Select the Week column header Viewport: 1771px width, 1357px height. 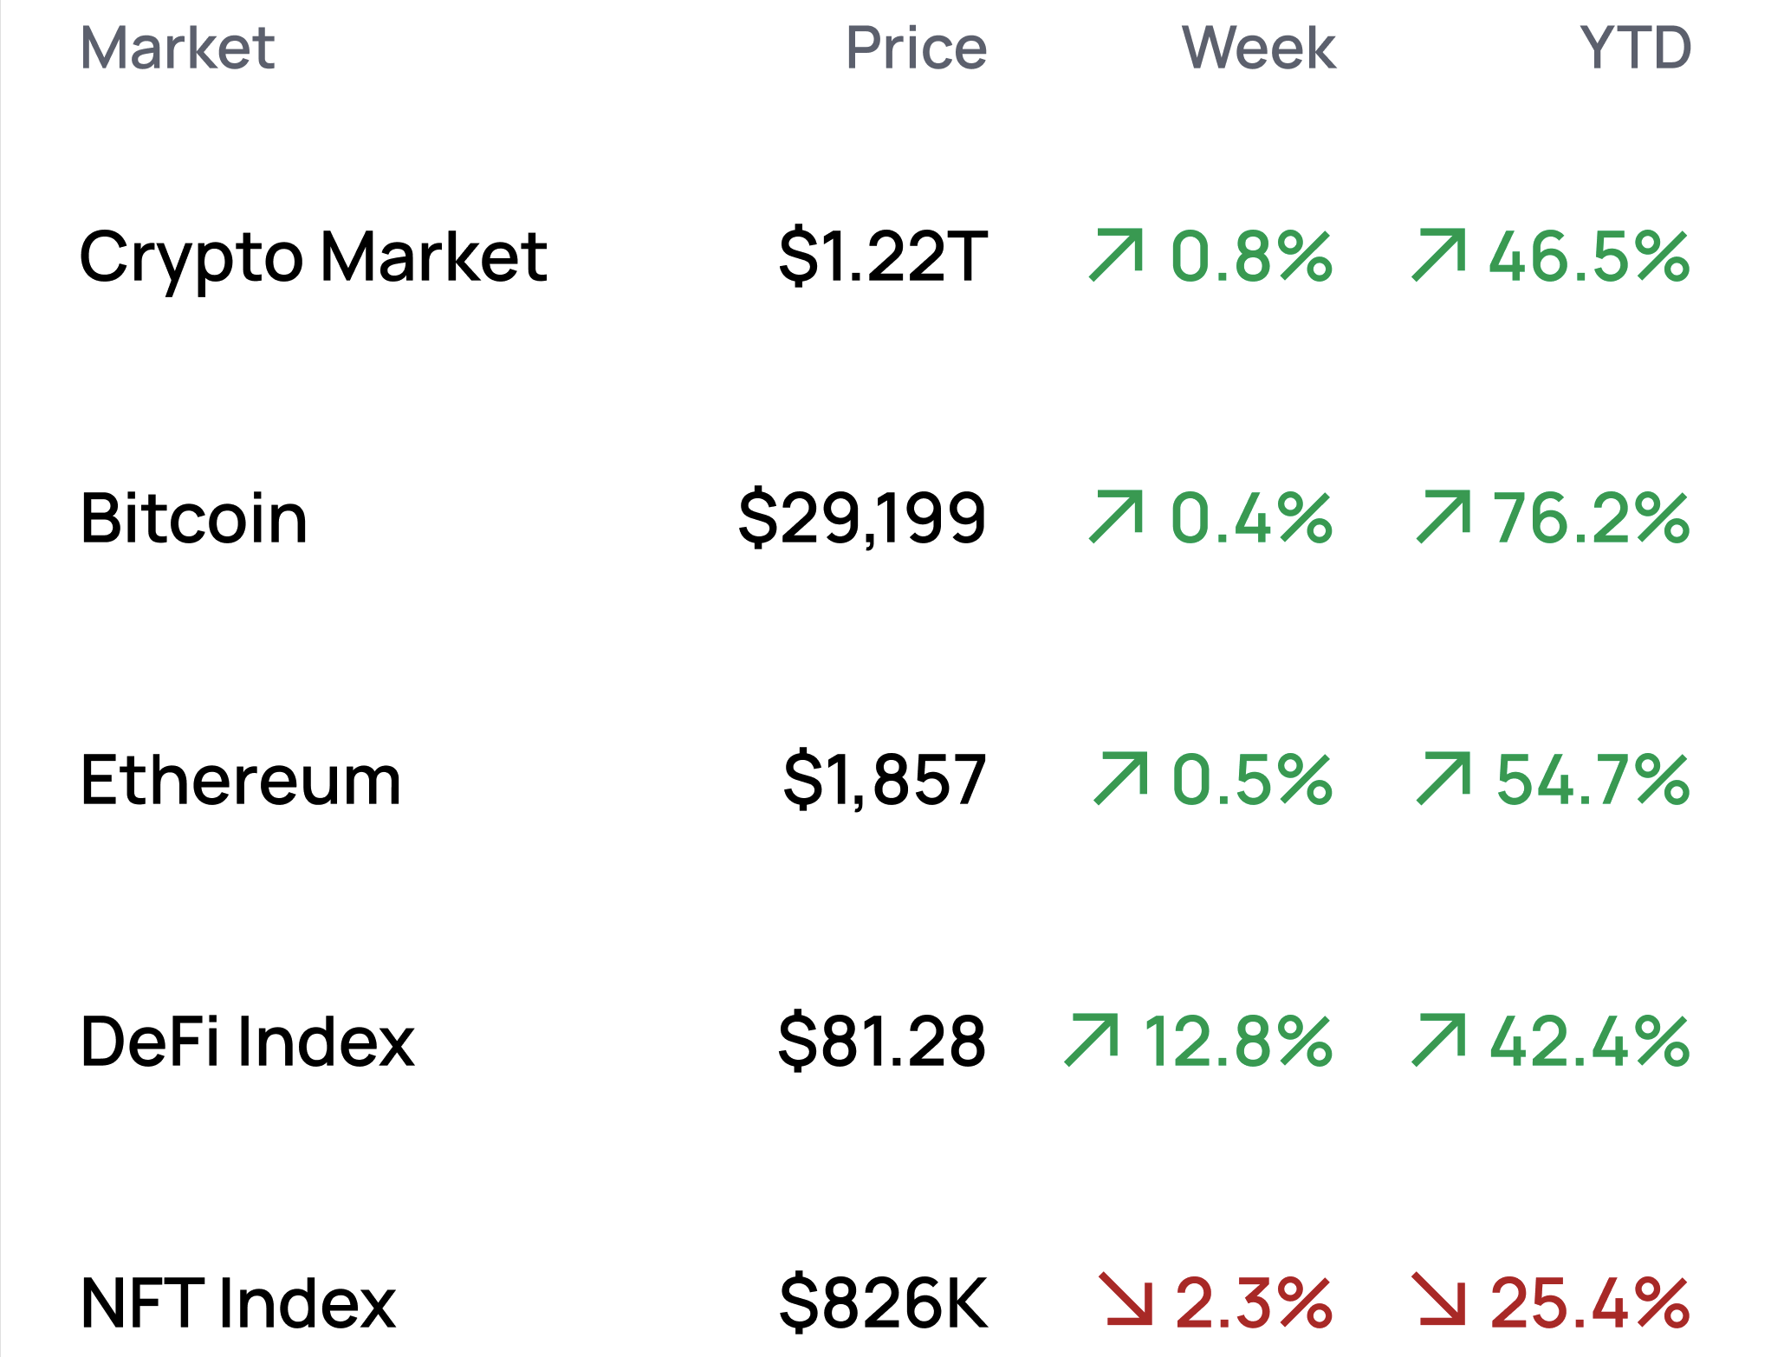(x=1258, y=48)
